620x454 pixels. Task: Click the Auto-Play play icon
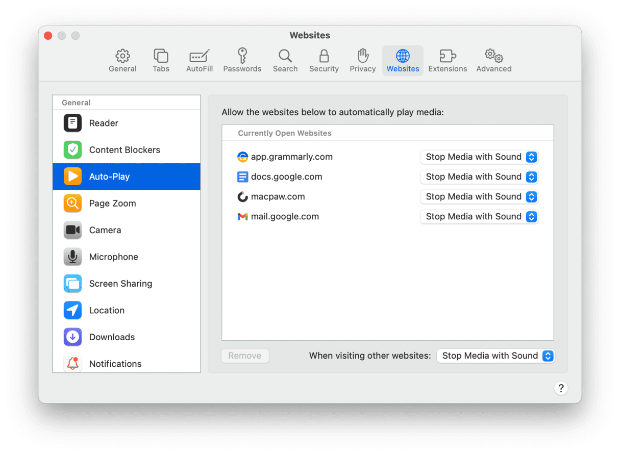72,176
